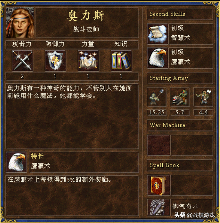Select the eagle specialty icon beside 特长
The width and height of the screenshot is (220, 223).
click(16, 162)
